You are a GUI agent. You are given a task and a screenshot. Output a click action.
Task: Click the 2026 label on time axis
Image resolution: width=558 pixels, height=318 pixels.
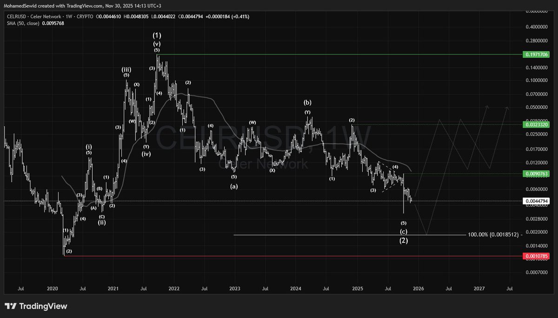tap(418, 289)
